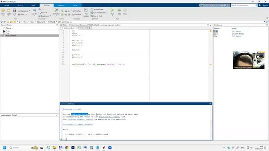This screenshot has height=151, width=269.
Task: Click the comment (%) code icon
Action: (63, 11)
